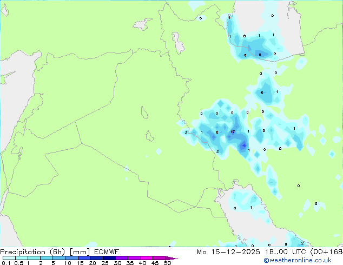
Task: Click the '0.1' legend scale label
Action: [6, 263]
